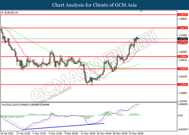Select the 1.05844 price level label
Viewport: 189px width, 135px height.
(x=183, y=56)
